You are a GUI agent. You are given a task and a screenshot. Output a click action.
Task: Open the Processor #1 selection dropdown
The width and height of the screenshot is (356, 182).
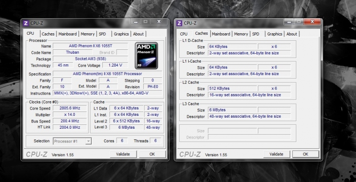(x=72, y=141)
